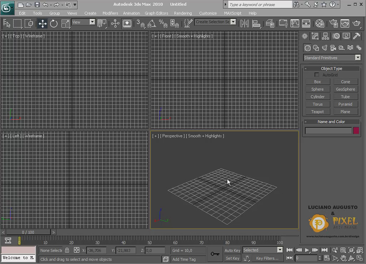366x264 pixels.
Task: Open Perspective viewport plus menu
Action: point(156,136)
